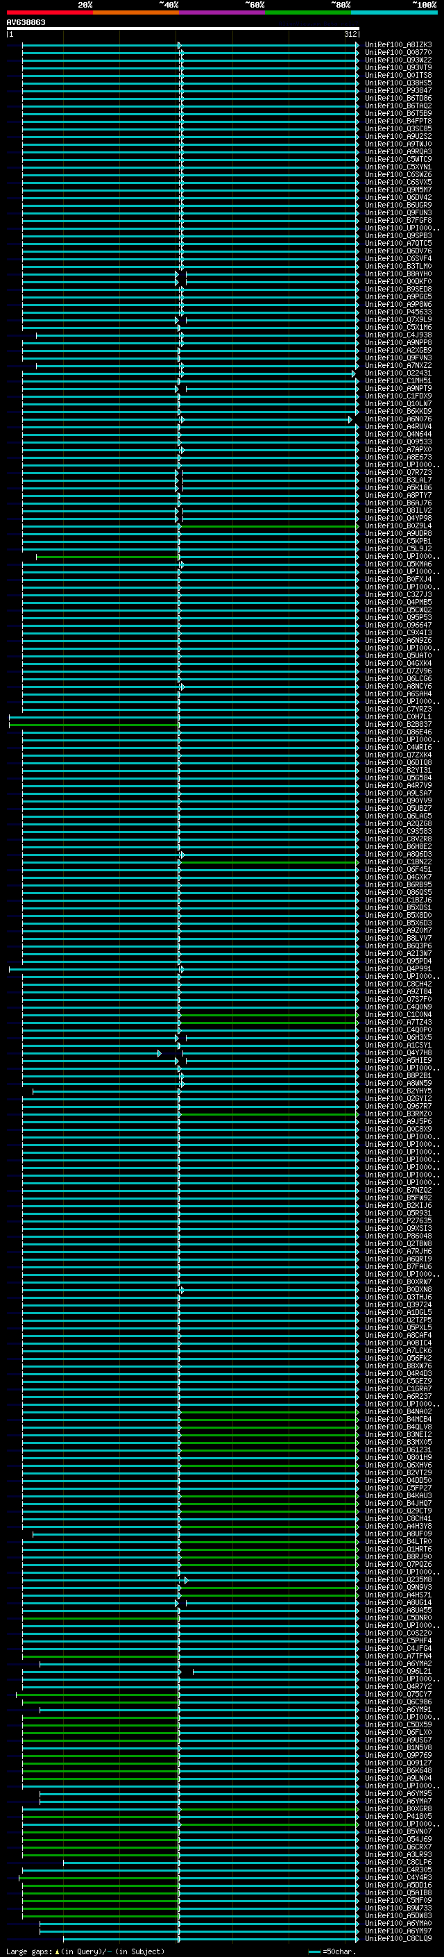Select label UniRef100_B4JHQ7

[x=398, y=1503]
